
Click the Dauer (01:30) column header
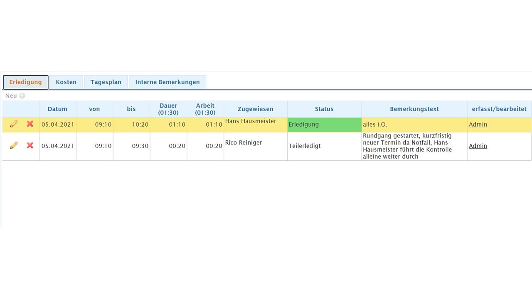(x=168, y=109)
